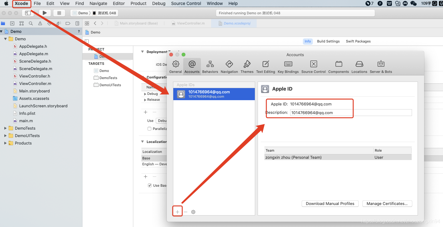The height and width of the screenshot is (227, 443).
Task: Open the Source Control preferences pane
Action: tap(313, 67)
